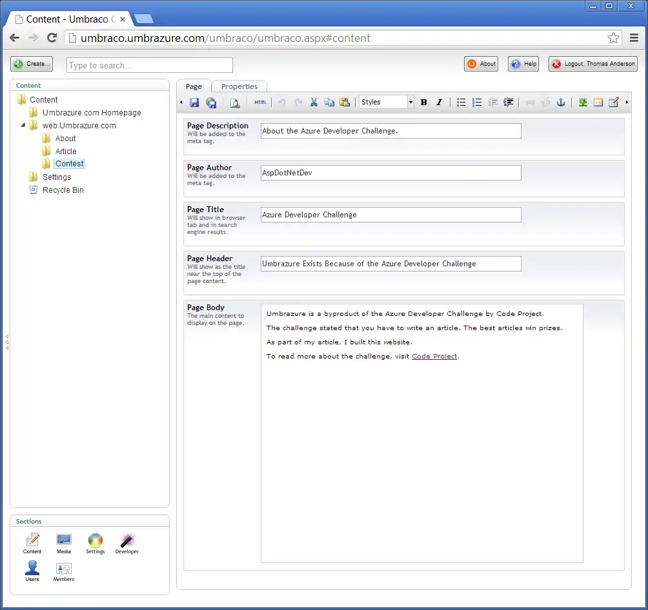Open the Styles dropdown
Image resolution: width=648 pixels, height=610 pixels.
[x=387, y=102]
